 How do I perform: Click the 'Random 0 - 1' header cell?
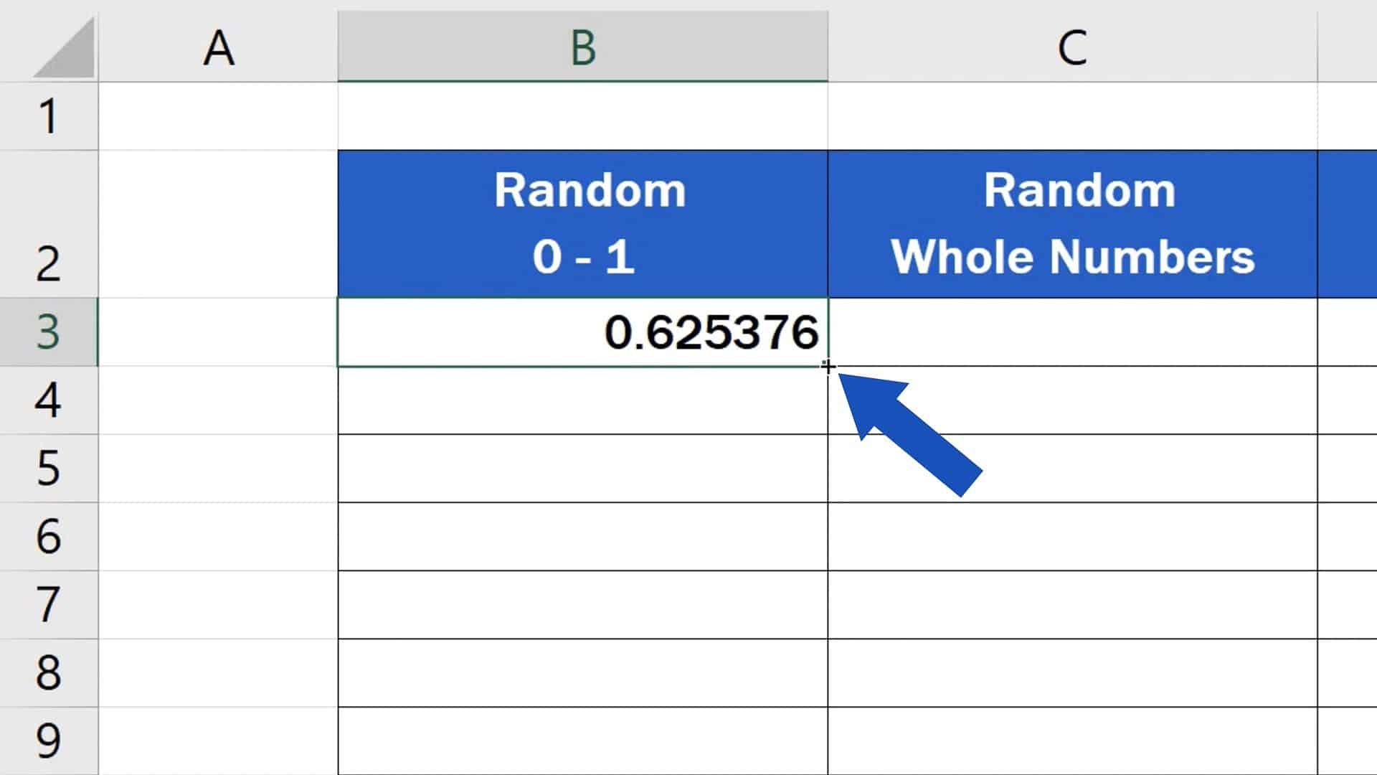(x=582, y=222)
